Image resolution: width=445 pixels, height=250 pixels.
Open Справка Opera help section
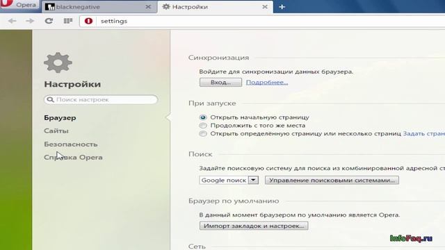[x=73, y=158]
